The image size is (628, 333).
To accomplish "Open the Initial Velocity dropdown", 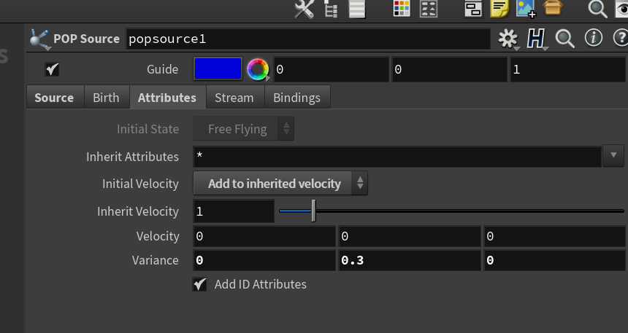I will tap(280, 184).
